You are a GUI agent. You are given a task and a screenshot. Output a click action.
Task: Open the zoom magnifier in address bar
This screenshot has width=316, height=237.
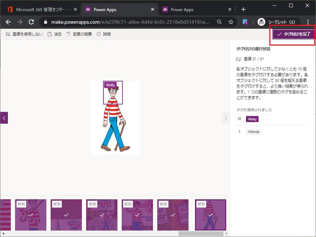219,22
